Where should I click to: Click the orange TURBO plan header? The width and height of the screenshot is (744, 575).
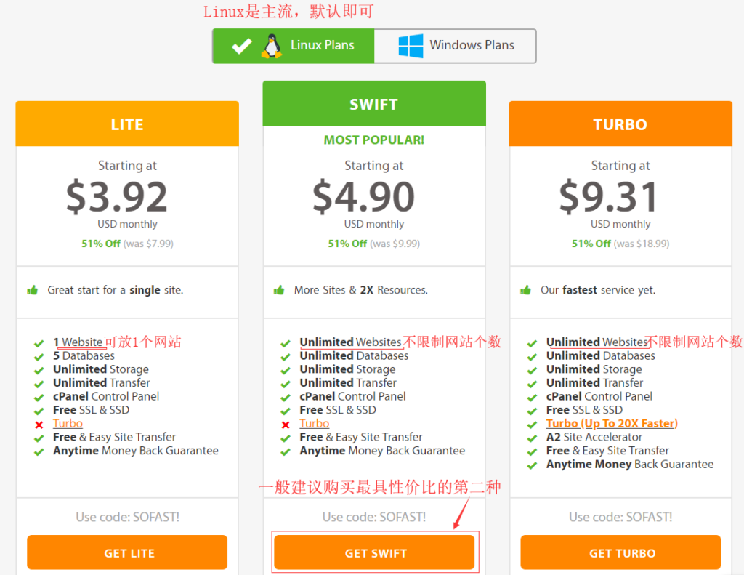pos(620,124)
